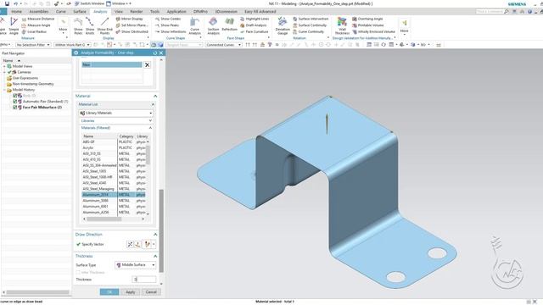Click the Show Poles icon
Image resolution: width=543 pixels, height=305 pixels.
click(78, 25)
